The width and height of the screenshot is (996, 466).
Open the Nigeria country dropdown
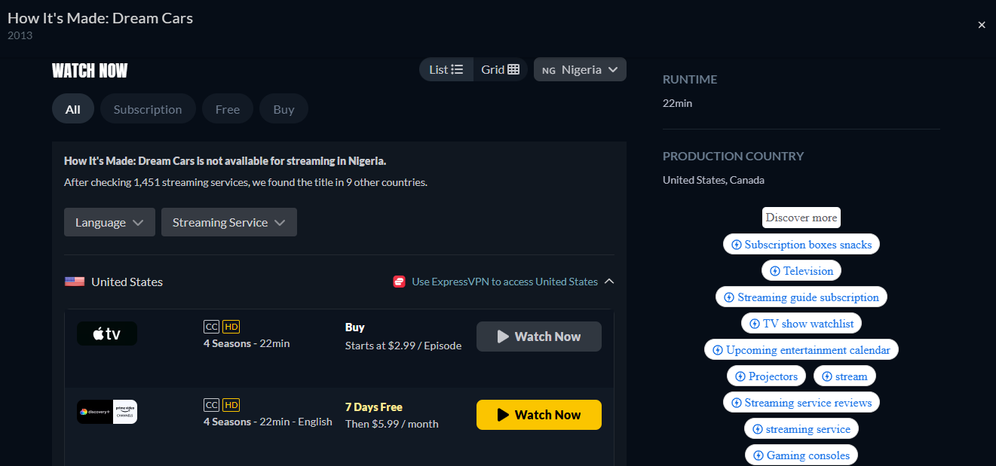click(x=580, y=69)
